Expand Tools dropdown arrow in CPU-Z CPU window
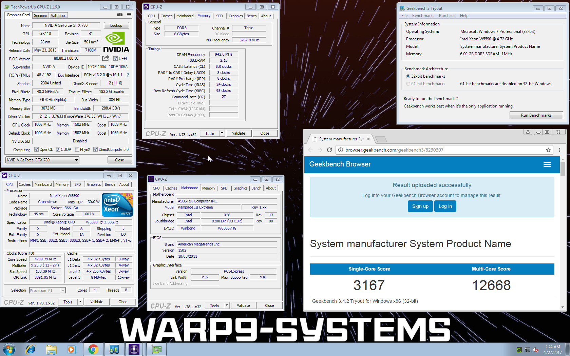 (80, 302)
